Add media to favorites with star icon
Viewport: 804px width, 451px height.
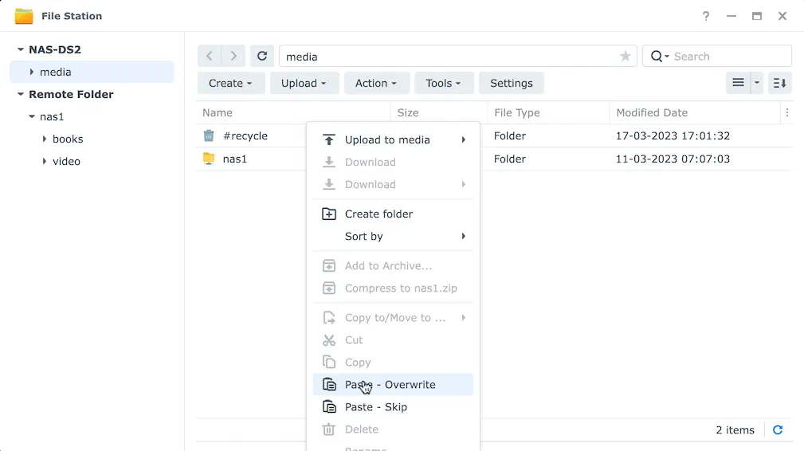[625, 57]
